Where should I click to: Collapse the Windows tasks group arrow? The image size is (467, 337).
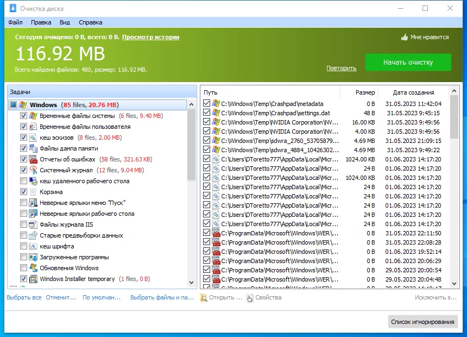tap(192, 105)
